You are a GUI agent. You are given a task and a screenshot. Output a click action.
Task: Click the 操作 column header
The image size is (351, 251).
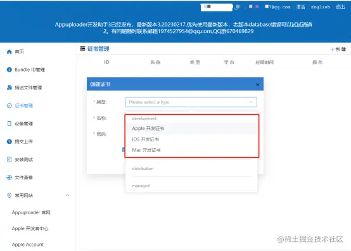(317, 62)
